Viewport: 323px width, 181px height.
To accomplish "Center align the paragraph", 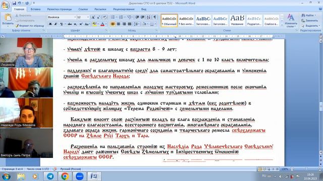I will pos(119,24).
